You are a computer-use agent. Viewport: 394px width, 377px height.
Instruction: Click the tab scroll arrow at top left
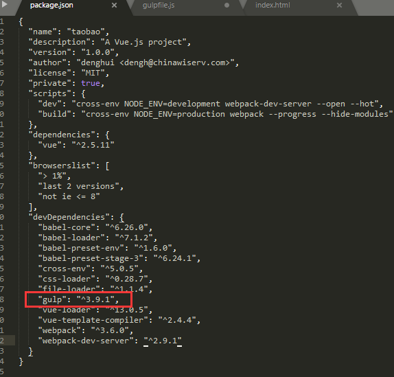pos(4,5)
